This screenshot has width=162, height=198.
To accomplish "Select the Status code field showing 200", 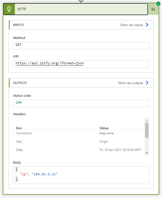I will click(81, 103).
